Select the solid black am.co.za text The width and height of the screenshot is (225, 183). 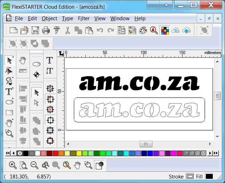tap(139, 83)
